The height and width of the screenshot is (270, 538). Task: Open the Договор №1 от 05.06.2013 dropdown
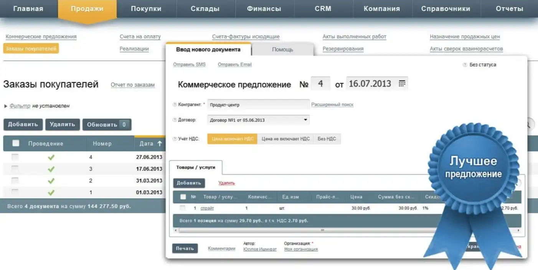[305, 120]
